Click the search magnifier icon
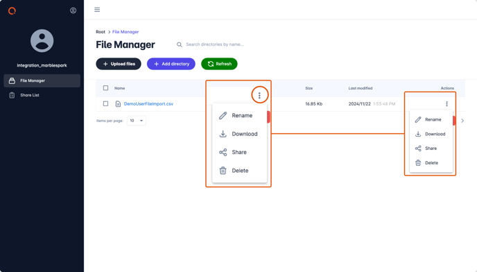Screen dimensions: 477x272 (180, 45)
